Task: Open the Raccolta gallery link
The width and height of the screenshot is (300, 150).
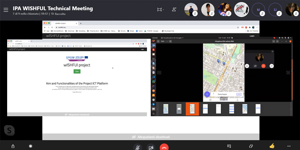Action: pos(58,14)
